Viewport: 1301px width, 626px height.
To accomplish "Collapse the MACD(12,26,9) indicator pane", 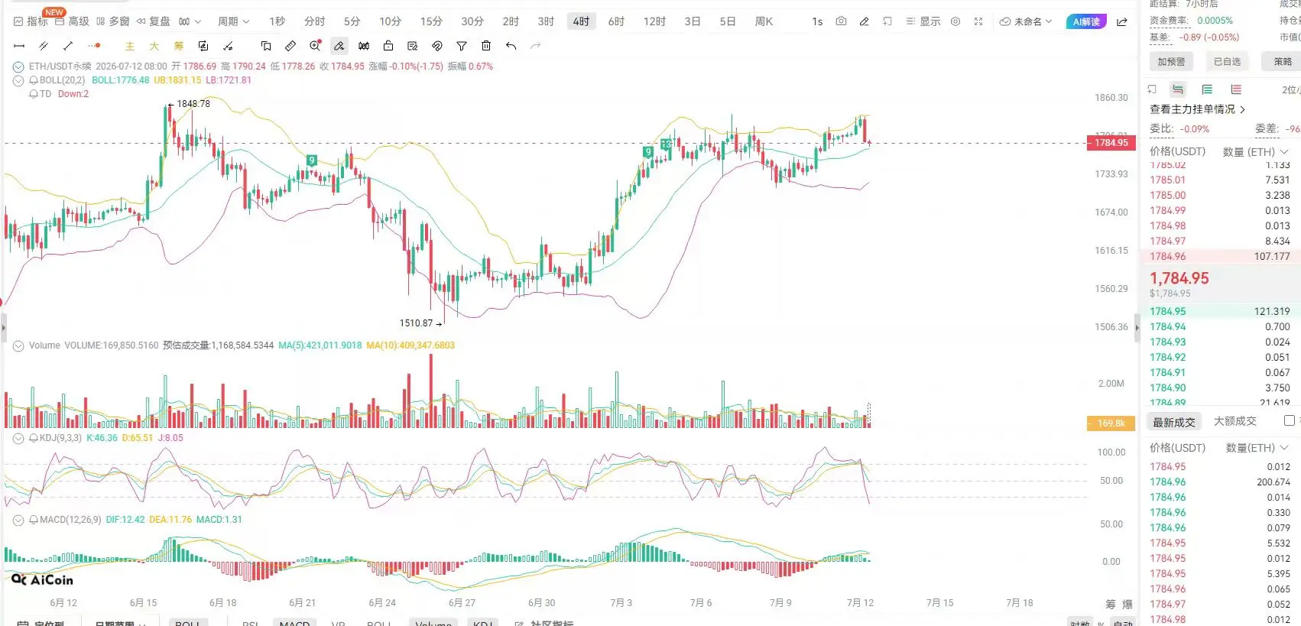I will coord(18,520).
